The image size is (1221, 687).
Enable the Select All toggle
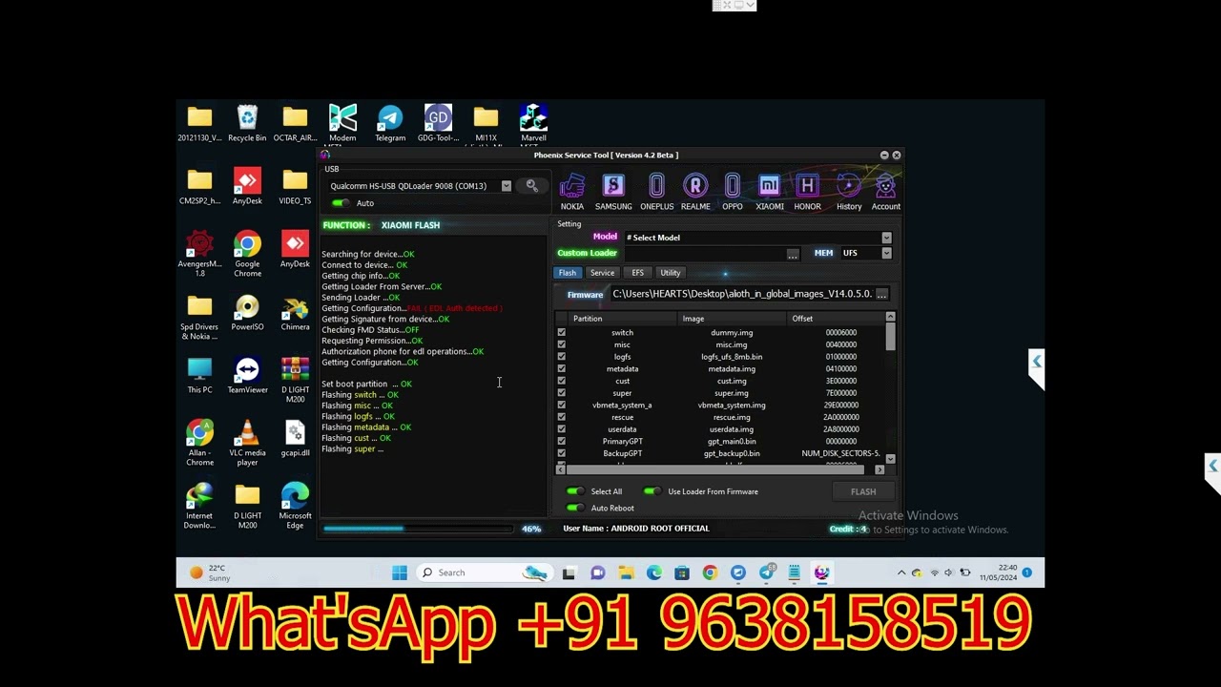point(576,491)
